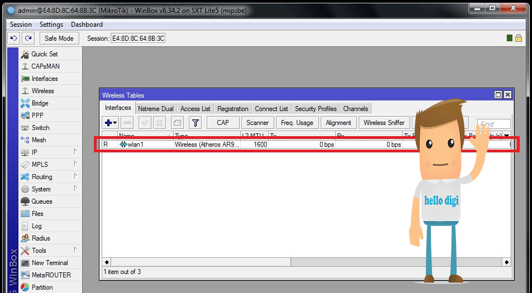532x293 pixels.
Task: Click the padlock icon in the toolbar
Action: tap(519, 38)
